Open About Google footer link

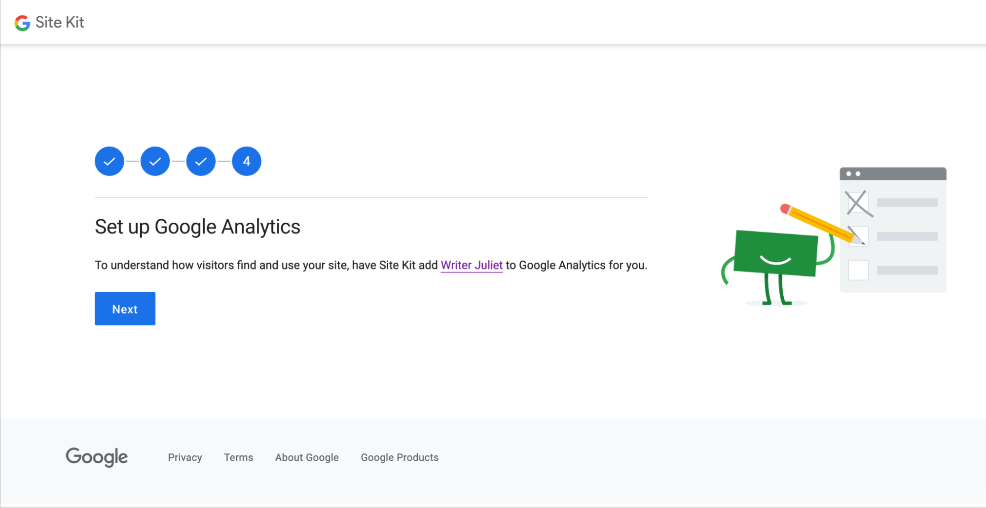(307, 457)
